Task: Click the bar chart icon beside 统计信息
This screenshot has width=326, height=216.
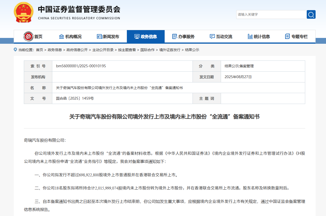Action: tap(250, 36)
